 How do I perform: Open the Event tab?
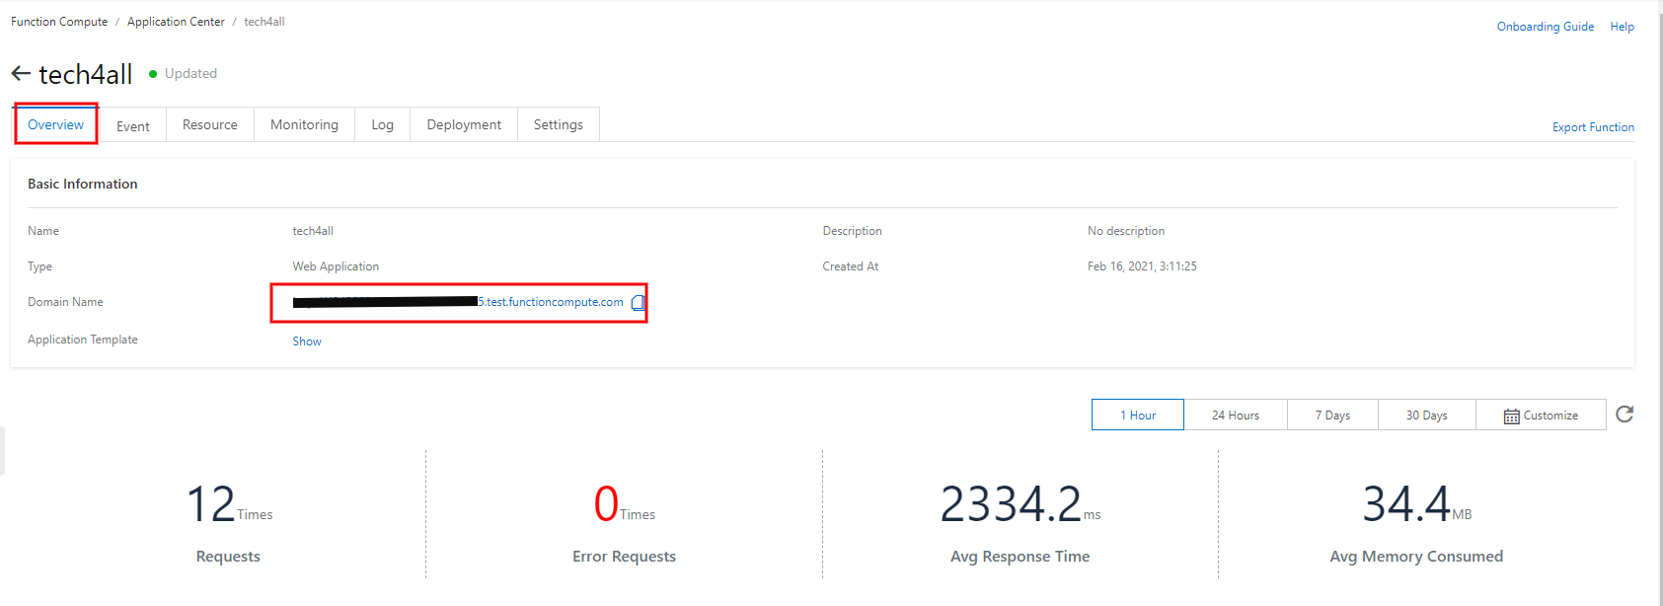(133, 125)
